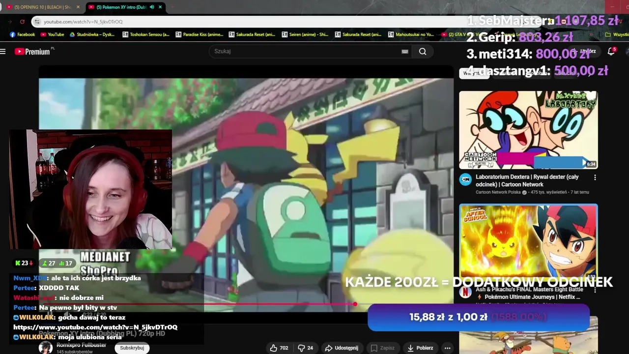Close the OPENING 10 BLEACH tab
This screenshot has width=629, height=354.
(x=78, y=7)
